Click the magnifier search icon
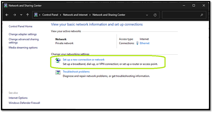The image size is (213, 113). [x=202, y=15]
